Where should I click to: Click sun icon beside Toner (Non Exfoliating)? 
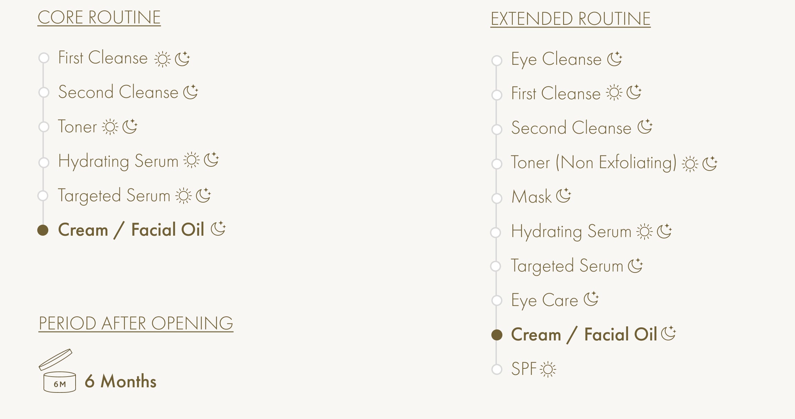[x=690, y=164]
